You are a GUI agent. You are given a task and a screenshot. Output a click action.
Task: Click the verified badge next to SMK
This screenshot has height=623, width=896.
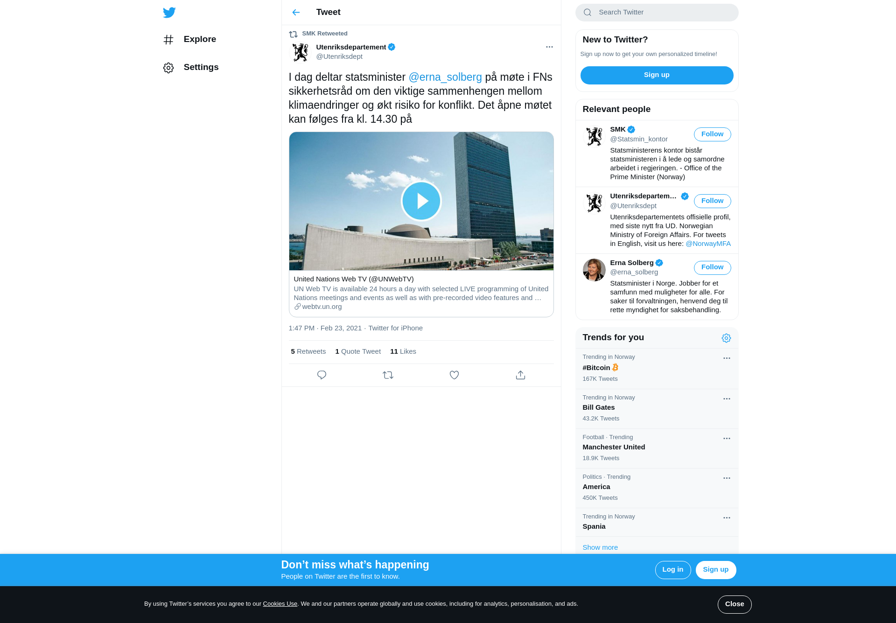pyautogui.click(x=631, y=130)
